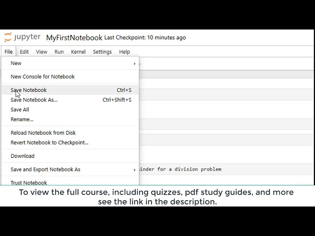Image resolution: width=315 pixels, height=236 pixels.
Task: Open the View menu
Action: click(x=41, y=52)
